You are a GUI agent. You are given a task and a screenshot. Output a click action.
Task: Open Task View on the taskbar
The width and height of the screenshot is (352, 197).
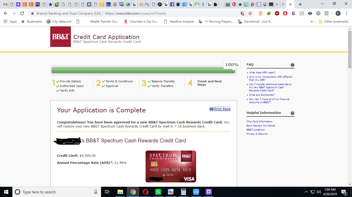107,192
